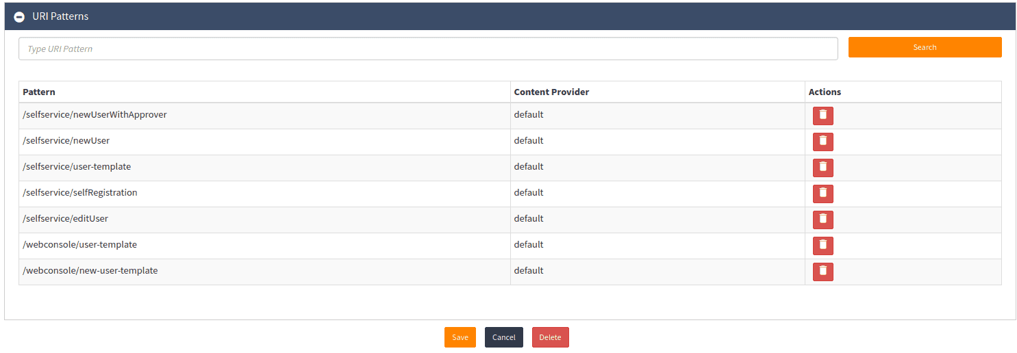1017x353 pixels.
Task: Delete the /selfservice/newUserWithApprover pattern row
Action: (x=823, y=116)
